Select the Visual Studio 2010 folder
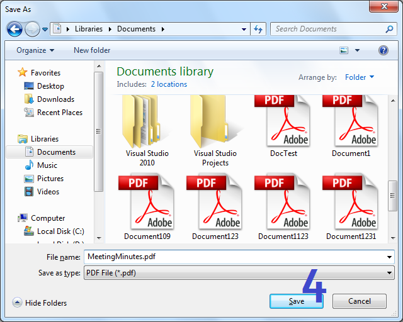 point(147,131)
